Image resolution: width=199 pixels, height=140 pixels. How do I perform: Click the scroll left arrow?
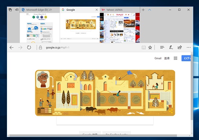8,136
